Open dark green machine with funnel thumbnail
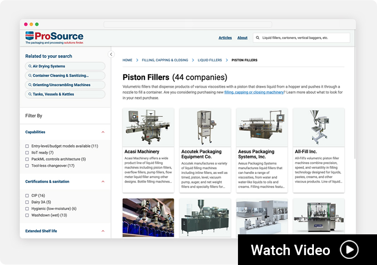This screenshot has width=377, height=265. tap(205, 218)
